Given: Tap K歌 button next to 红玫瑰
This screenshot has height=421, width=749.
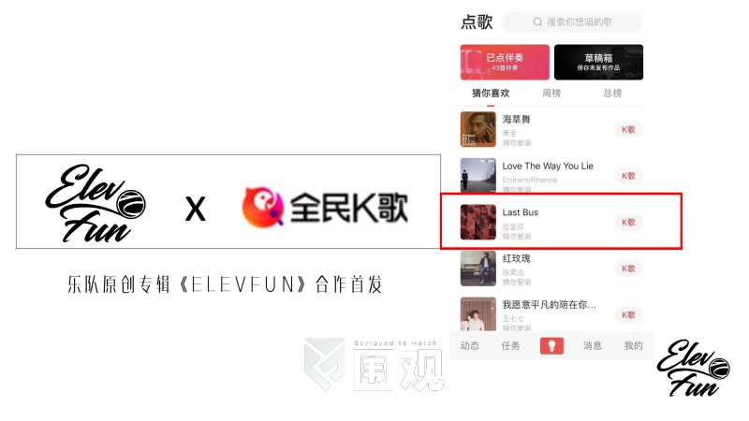Looking at the screenshot, I should click(x=628, y=269).
